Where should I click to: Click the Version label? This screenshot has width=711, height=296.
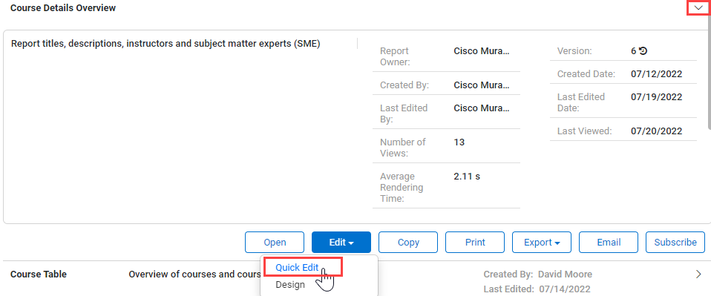pyautogui.click(x=574, y=51)
